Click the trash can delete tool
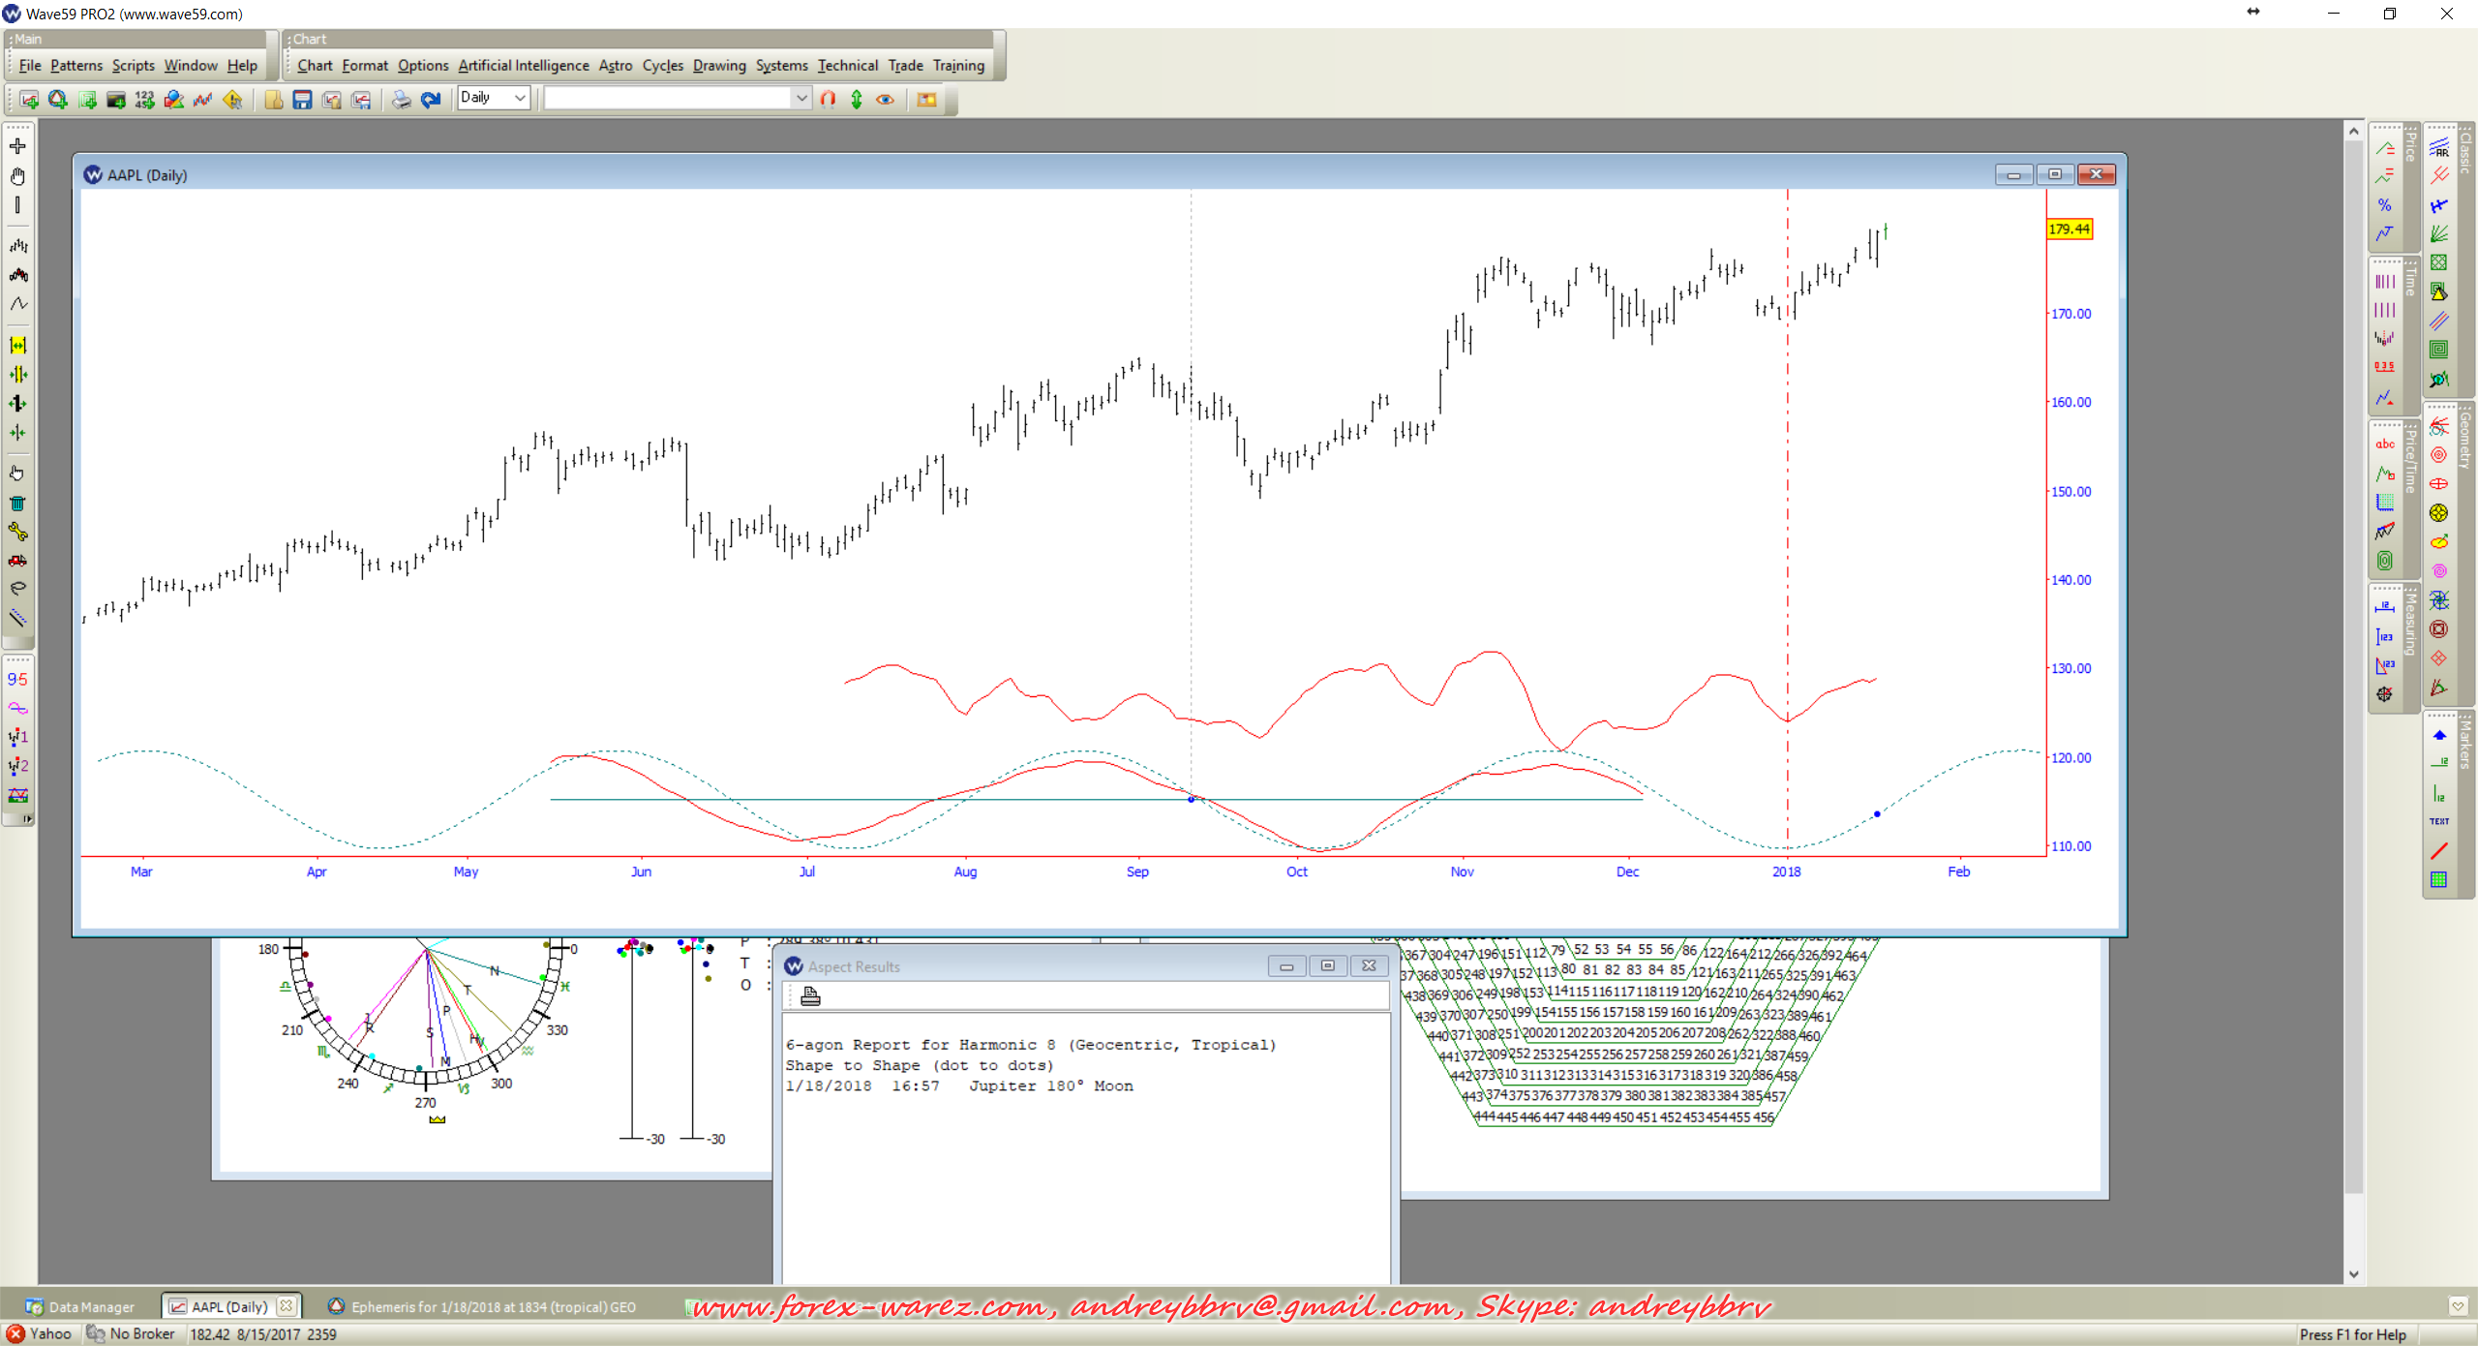This screenshot has width=2478, height=1346. [x=17, y=503]
